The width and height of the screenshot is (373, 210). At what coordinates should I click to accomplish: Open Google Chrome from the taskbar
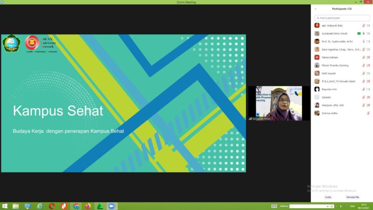tap(76, 206)
